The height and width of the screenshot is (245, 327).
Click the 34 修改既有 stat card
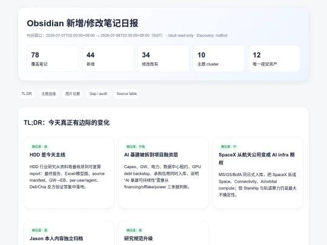tap(163, 59)
